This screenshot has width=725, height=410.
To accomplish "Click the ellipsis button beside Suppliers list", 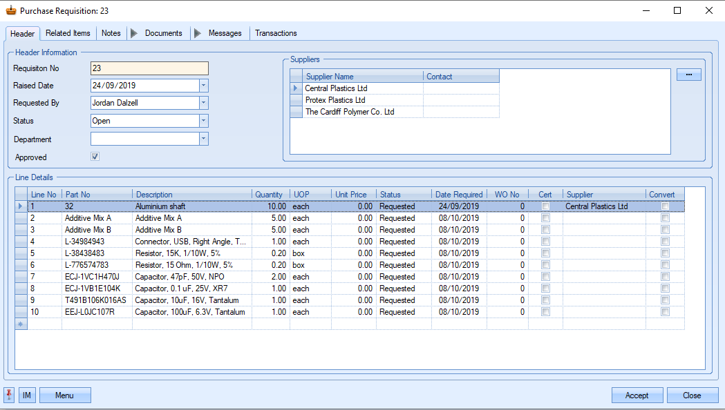I will (x=688, y=75).
